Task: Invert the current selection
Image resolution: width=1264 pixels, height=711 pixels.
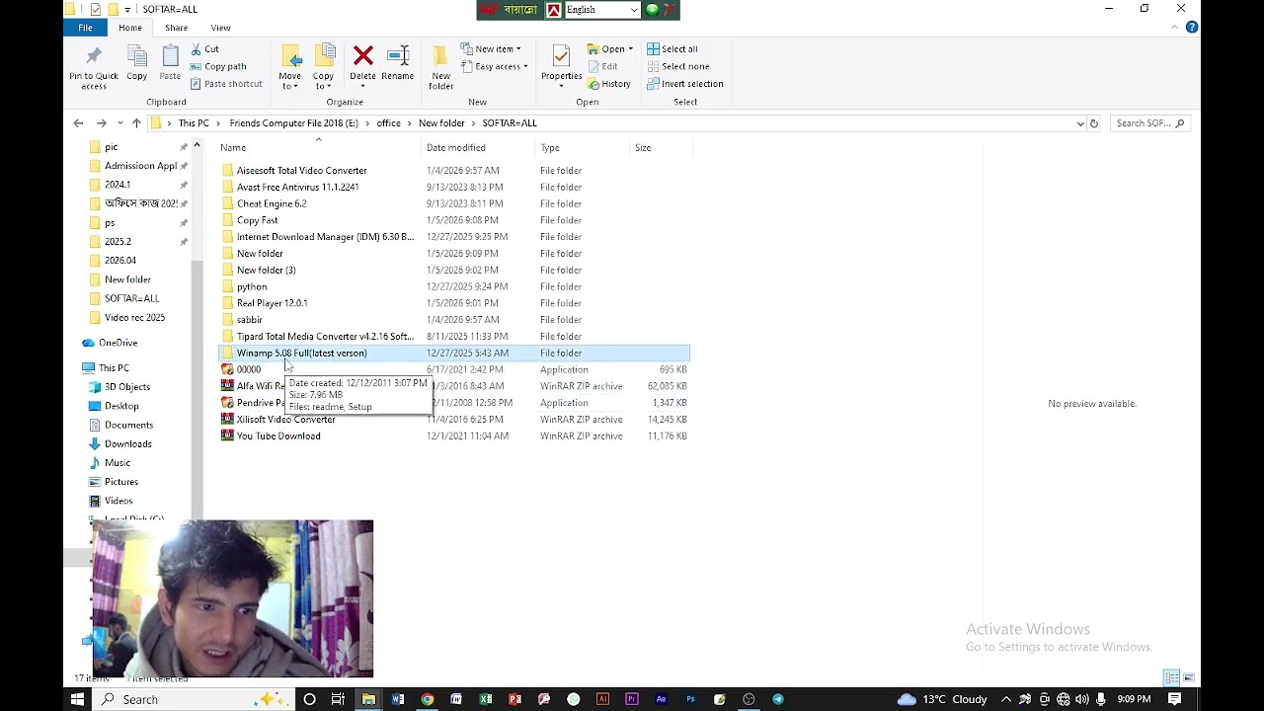Action: 685,84
